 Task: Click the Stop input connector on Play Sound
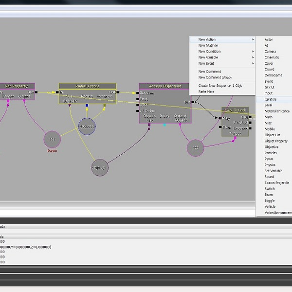[x=220, y=127]
